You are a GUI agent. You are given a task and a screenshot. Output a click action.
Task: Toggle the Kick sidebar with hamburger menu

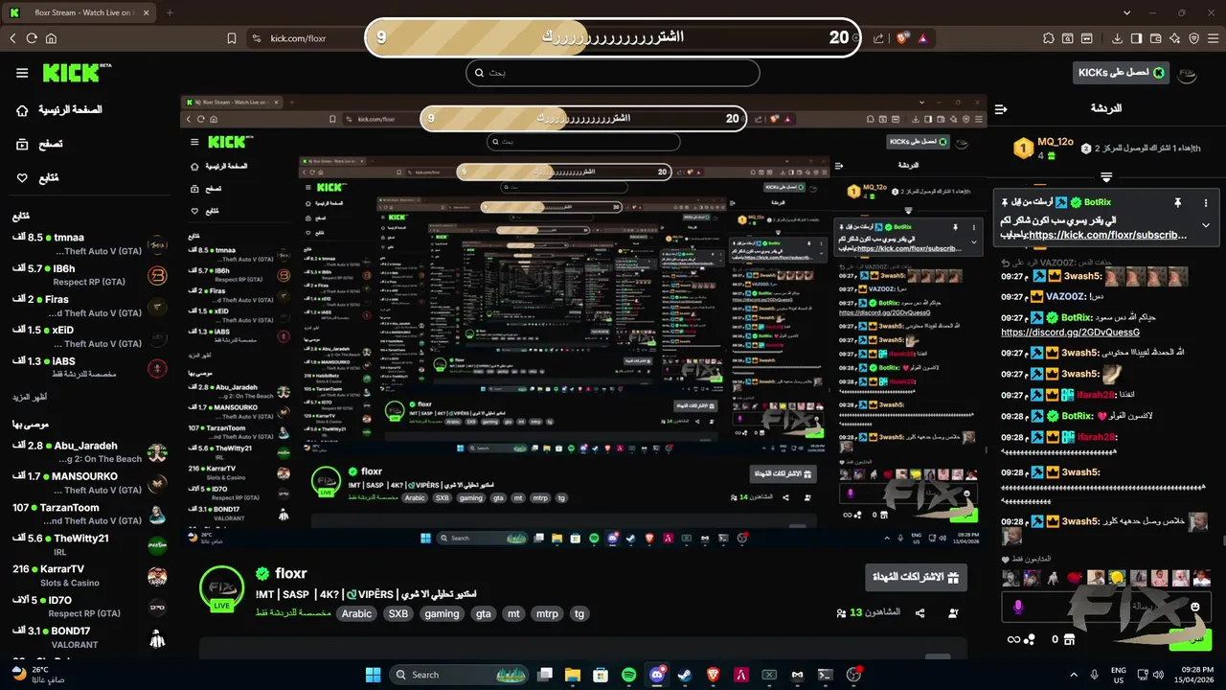22,73
